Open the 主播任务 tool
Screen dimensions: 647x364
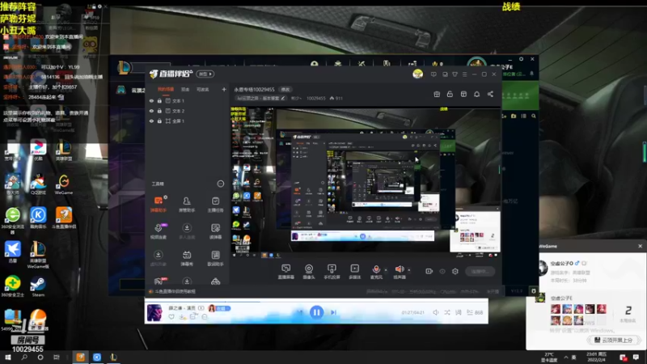[x=215, y=205]
